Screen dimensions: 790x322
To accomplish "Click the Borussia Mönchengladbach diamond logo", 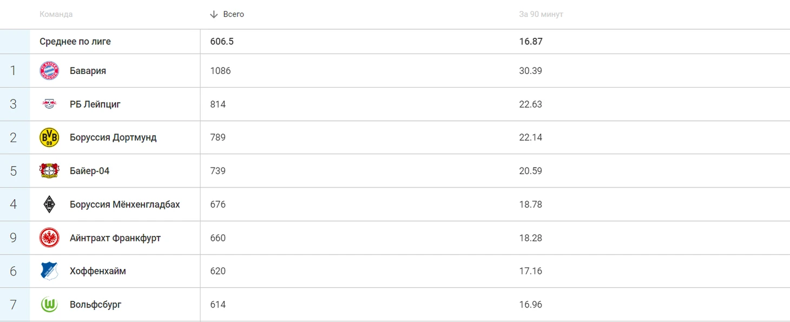I will click(49, 204).
